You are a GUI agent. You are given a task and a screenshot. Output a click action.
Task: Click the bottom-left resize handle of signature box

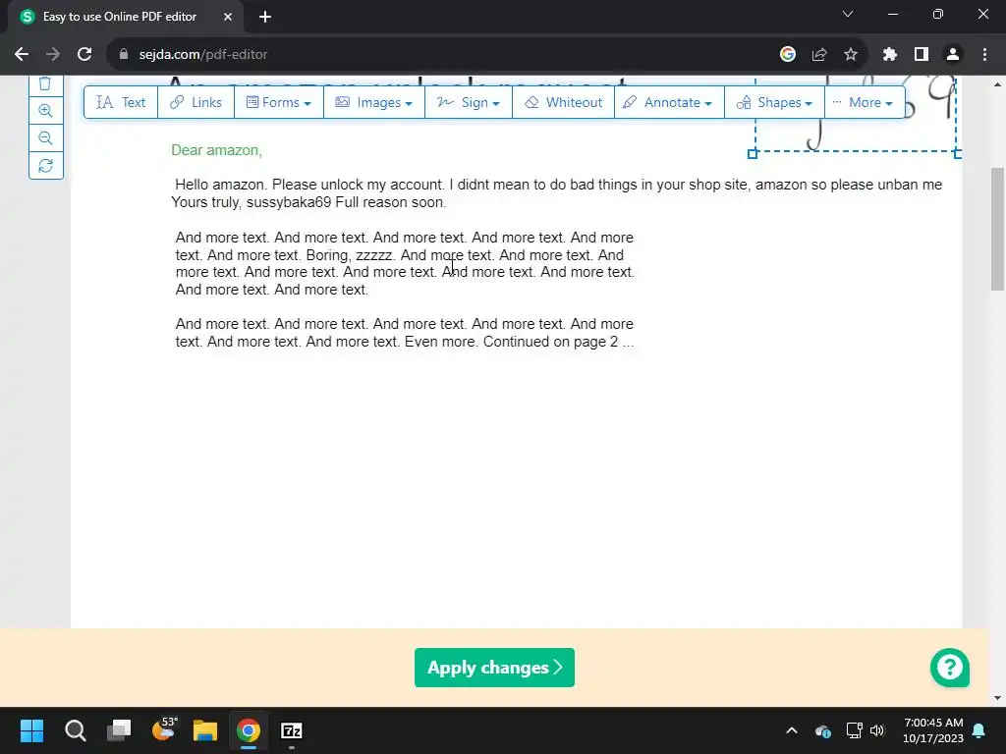753,154
